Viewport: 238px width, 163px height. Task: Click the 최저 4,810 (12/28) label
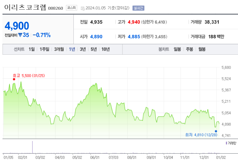[x=201, y=135]
